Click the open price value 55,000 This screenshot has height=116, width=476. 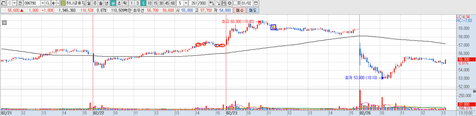click(187, 10)
